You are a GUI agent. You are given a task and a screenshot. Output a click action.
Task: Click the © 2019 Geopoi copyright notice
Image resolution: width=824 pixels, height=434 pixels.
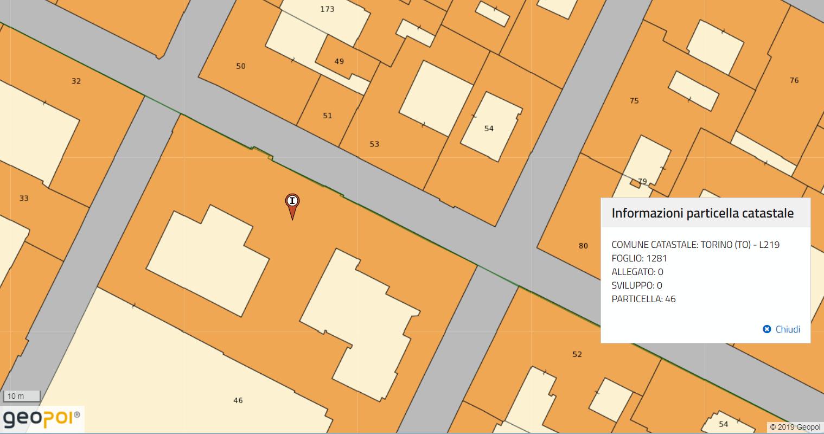click(795, 427)
